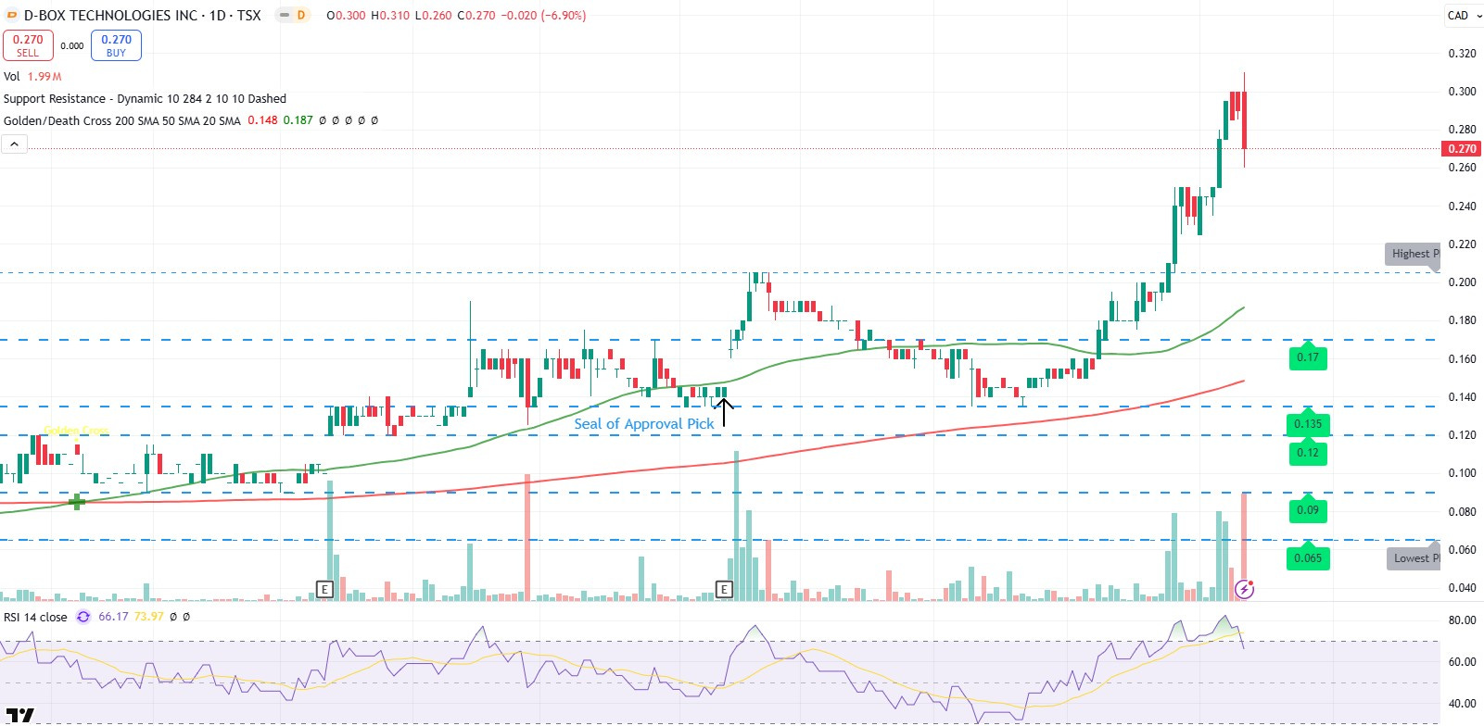Click the orange D delayed-data badge
The width and height of the screenshot is (1484, 726).
(x=301, y=16)
